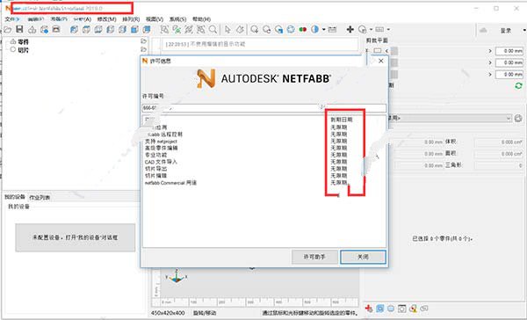Click the zoom icon with green cross

177,30
